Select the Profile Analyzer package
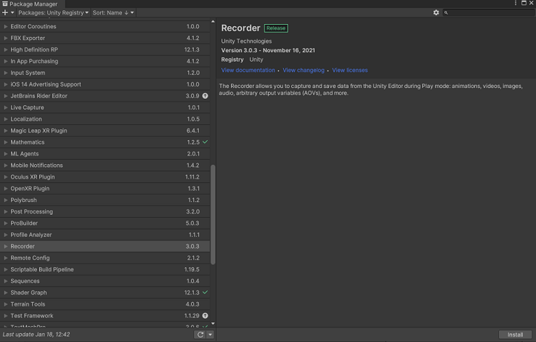Screen dimensions: 536x342 point(105,235)
